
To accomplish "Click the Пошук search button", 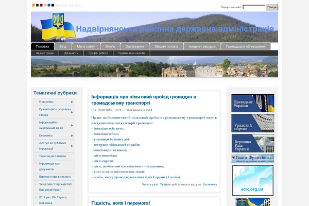I will click(x=272, y=7).
